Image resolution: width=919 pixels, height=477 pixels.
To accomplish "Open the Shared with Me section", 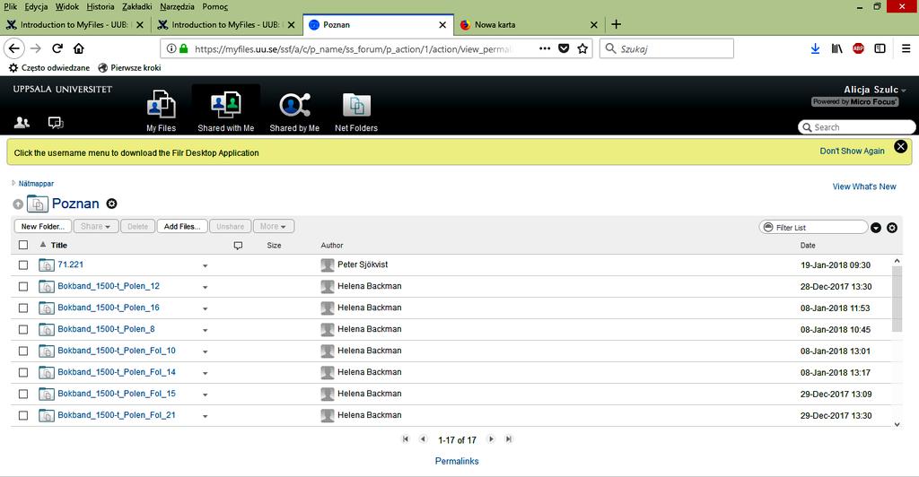I will pos(225,110).
